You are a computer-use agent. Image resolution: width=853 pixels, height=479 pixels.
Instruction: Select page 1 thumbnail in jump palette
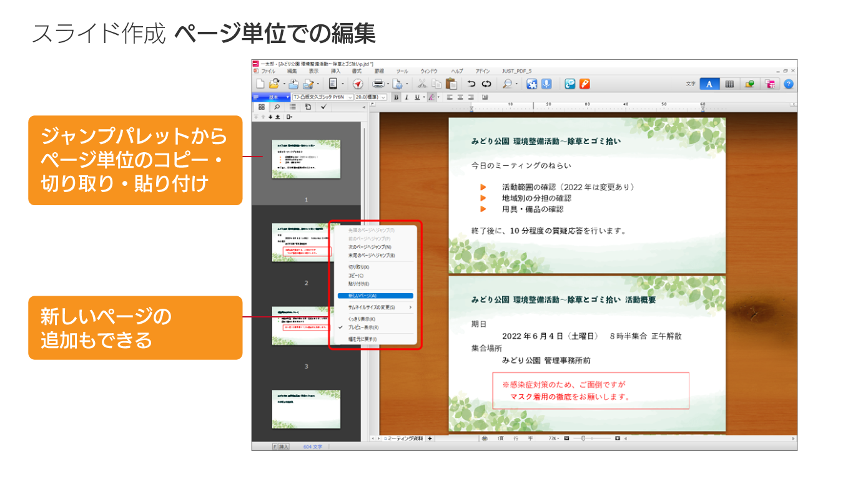pos(306,159)
